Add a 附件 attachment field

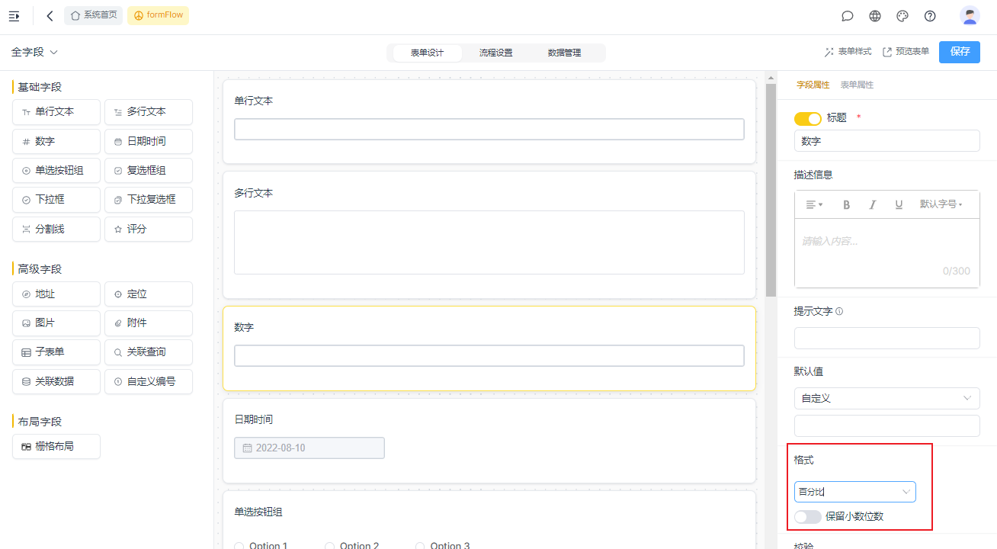(x=149, y=323)
